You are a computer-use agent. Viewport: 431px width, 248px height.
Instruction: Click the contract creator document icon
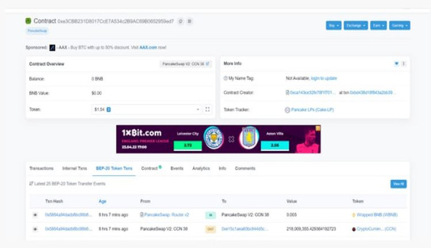[288, 93]
